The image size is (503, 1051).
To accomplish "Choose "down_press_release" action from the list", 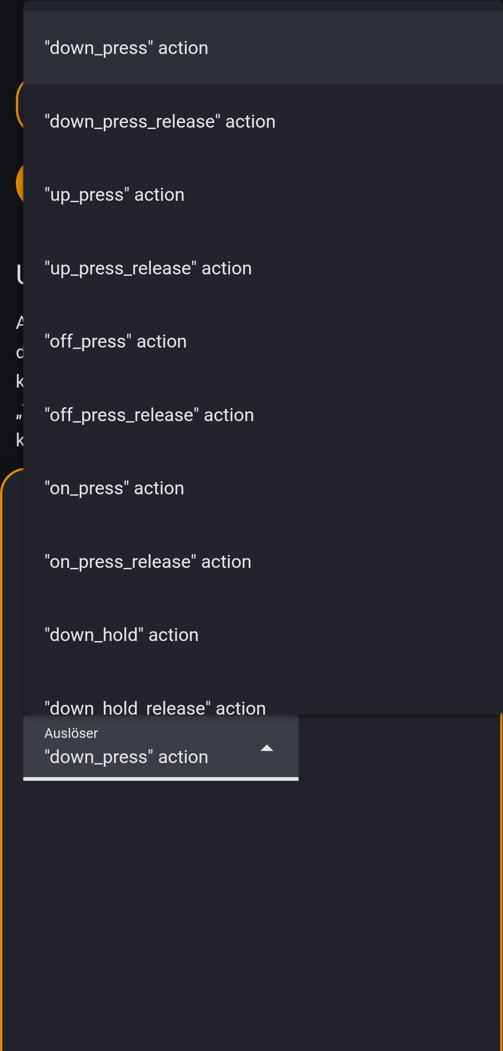I will tap(160, 122).
